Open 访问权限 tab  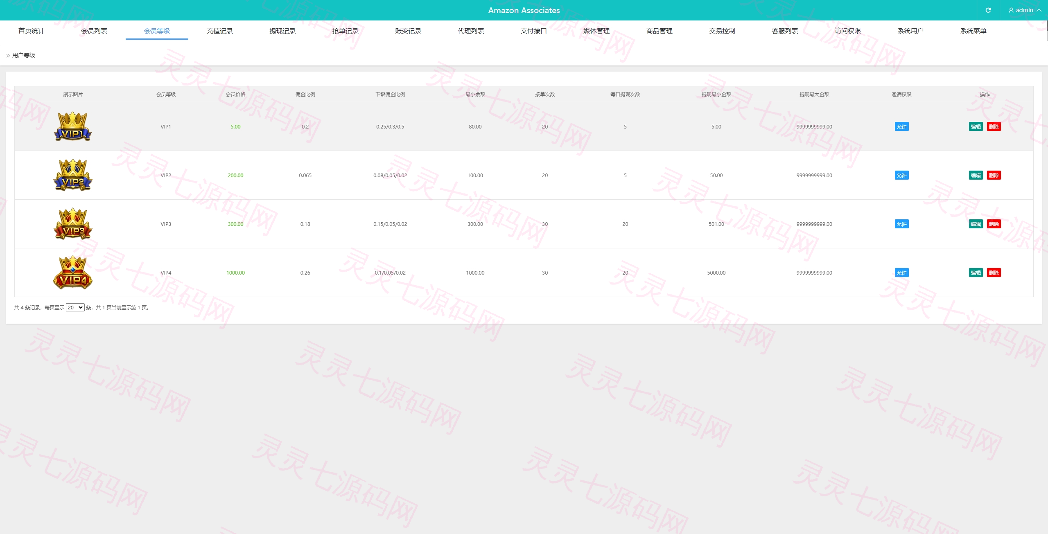(x=848, y=31)
